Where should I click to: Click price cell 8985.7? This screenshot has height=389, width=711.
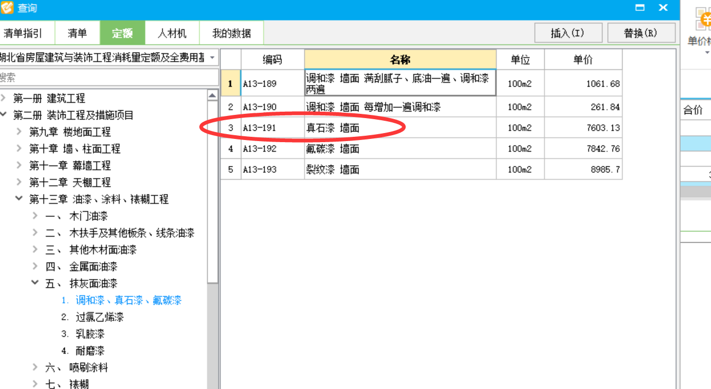[583, 169]
